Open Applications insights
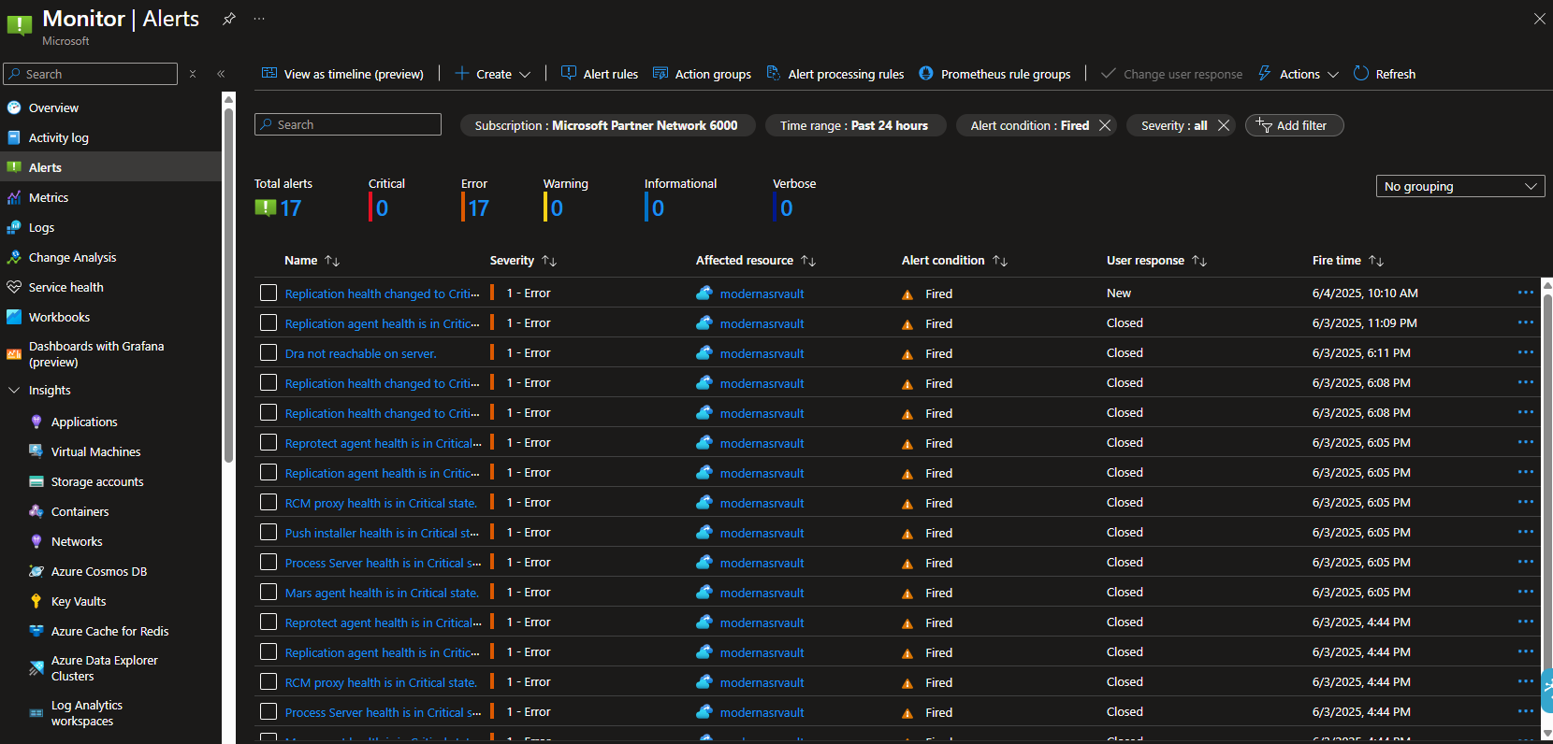Viewport: 1553px width, 744px height. coord(84,422)
